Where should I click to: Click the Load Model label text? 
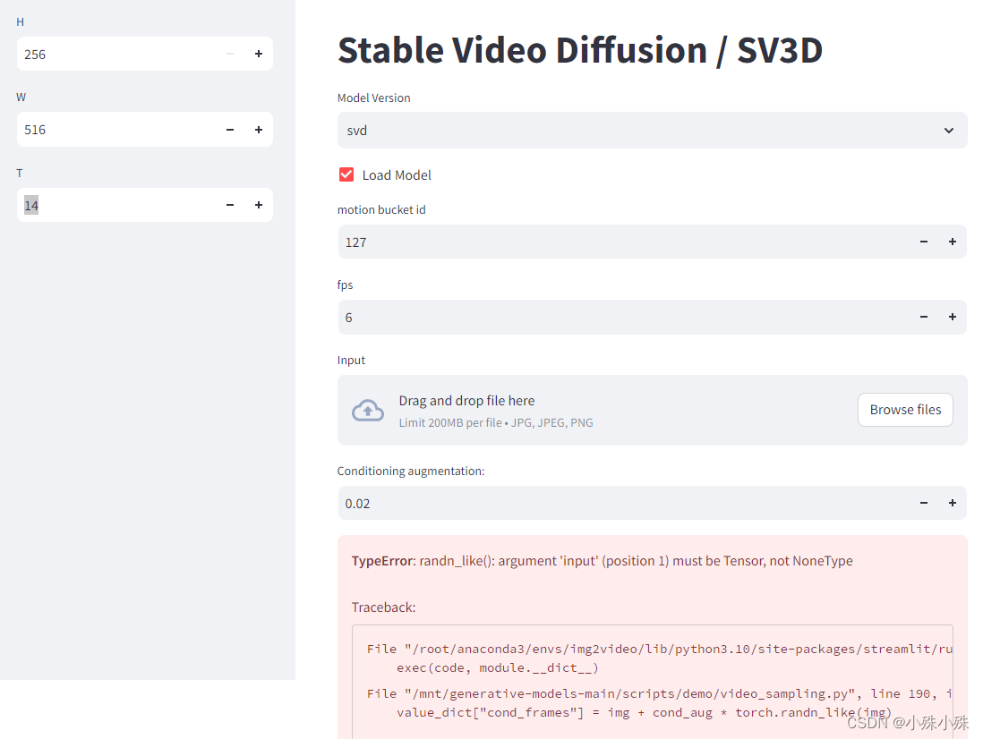click(x=397, y=175)
